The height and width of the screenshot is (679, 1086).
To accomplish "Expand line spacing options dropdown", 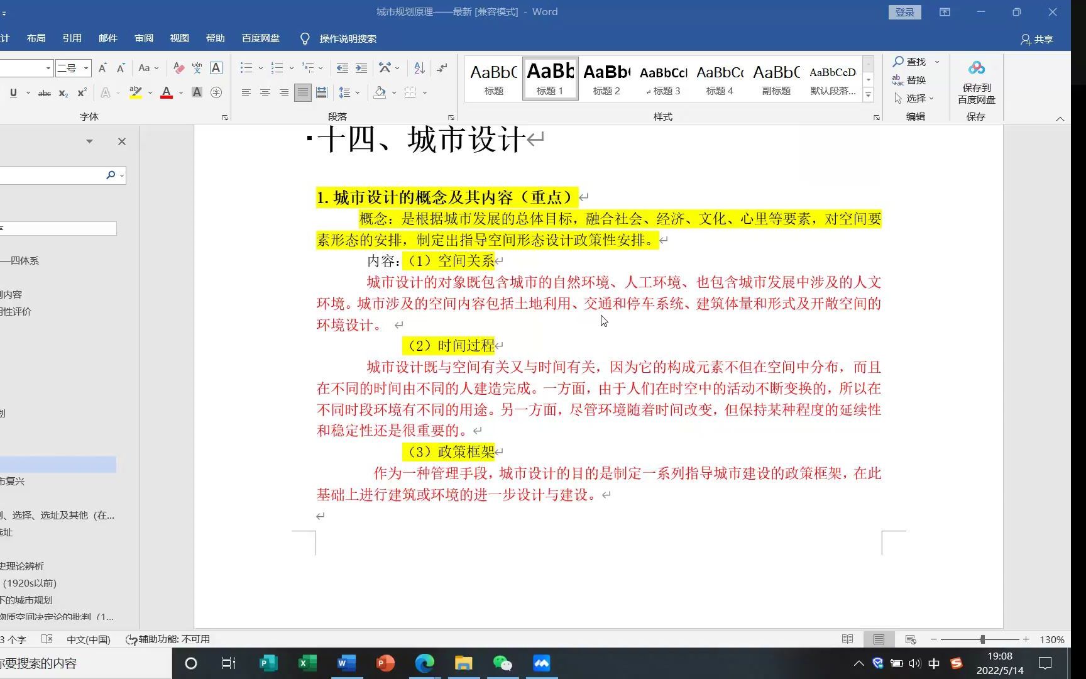I will 358,93.
